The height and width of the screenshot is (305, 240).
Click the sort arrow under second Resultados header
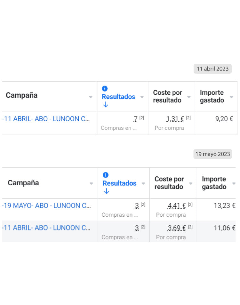106,191
